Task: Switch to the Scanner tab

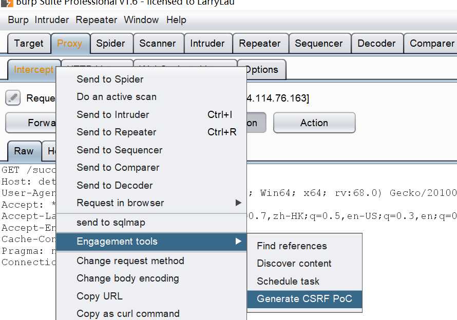Action: (158, 44)
